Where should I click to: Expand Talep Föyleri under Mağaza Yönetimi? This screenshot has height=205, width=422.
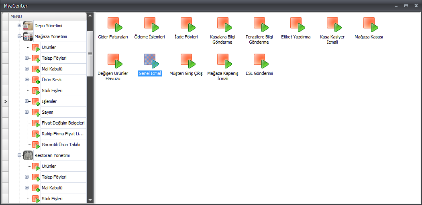pos(27,58)
